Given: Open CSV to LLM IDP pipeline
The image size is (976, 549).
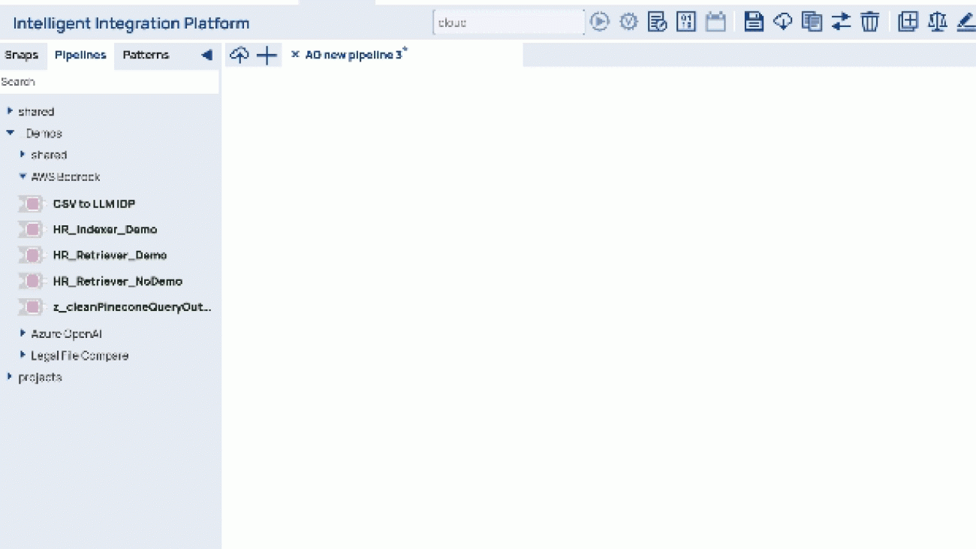Looking at the screenshot, I should pyautogui.click(x=95, y=204).
